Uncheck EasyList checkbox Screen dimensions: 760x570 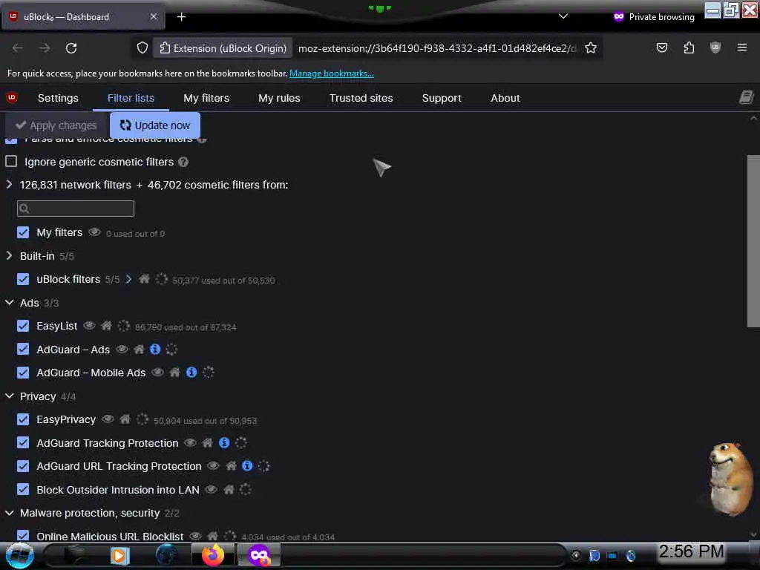pos(23,326)
